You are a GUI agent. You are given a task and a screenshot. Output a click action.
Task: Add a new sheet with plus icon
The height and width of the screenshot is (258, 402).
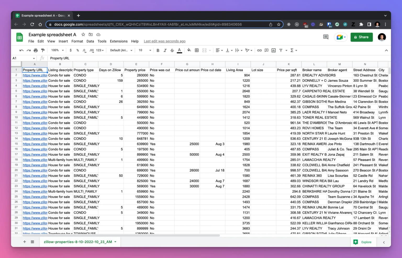25,242
